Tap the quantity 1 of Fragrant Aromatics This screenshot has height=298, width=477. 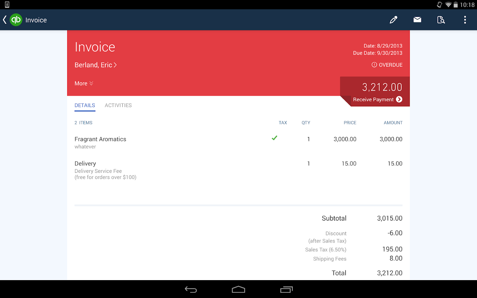(x=308, y=139)
